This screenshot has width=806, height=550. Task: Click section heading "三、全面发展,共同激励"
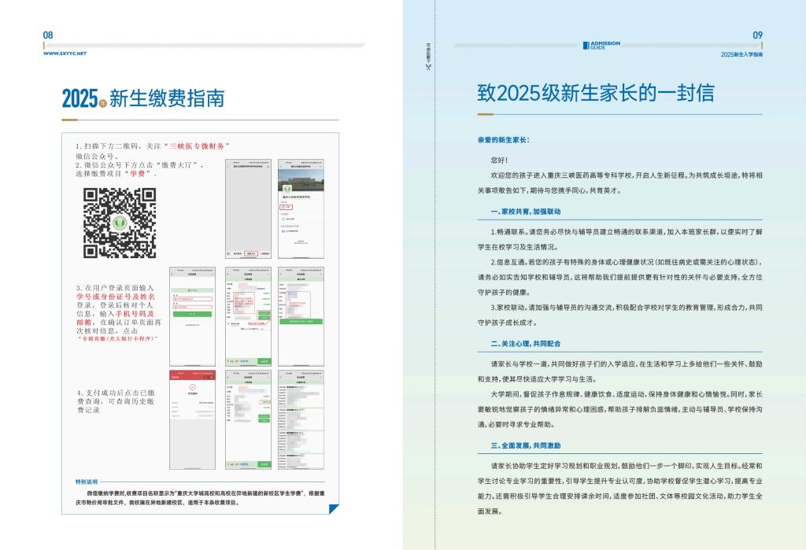(x=525, y=445)
